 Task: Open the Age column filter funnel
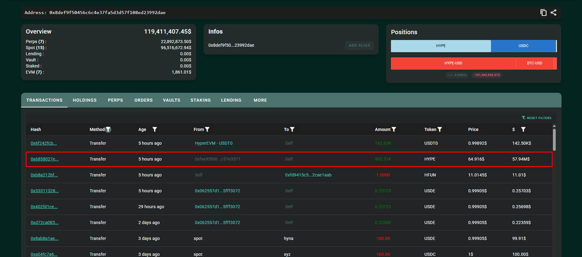coord(155,130)
